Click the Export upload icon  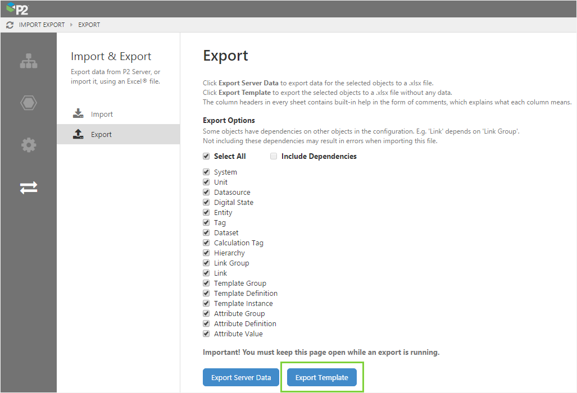[78, 134]
